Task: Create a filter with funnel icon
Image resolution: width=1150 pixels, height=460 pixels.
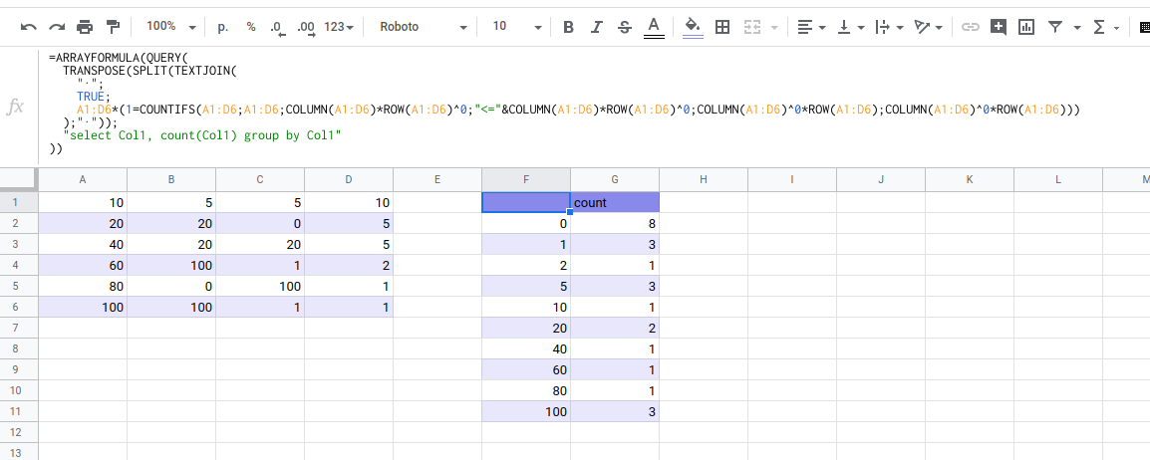Action: [1055, 27]
